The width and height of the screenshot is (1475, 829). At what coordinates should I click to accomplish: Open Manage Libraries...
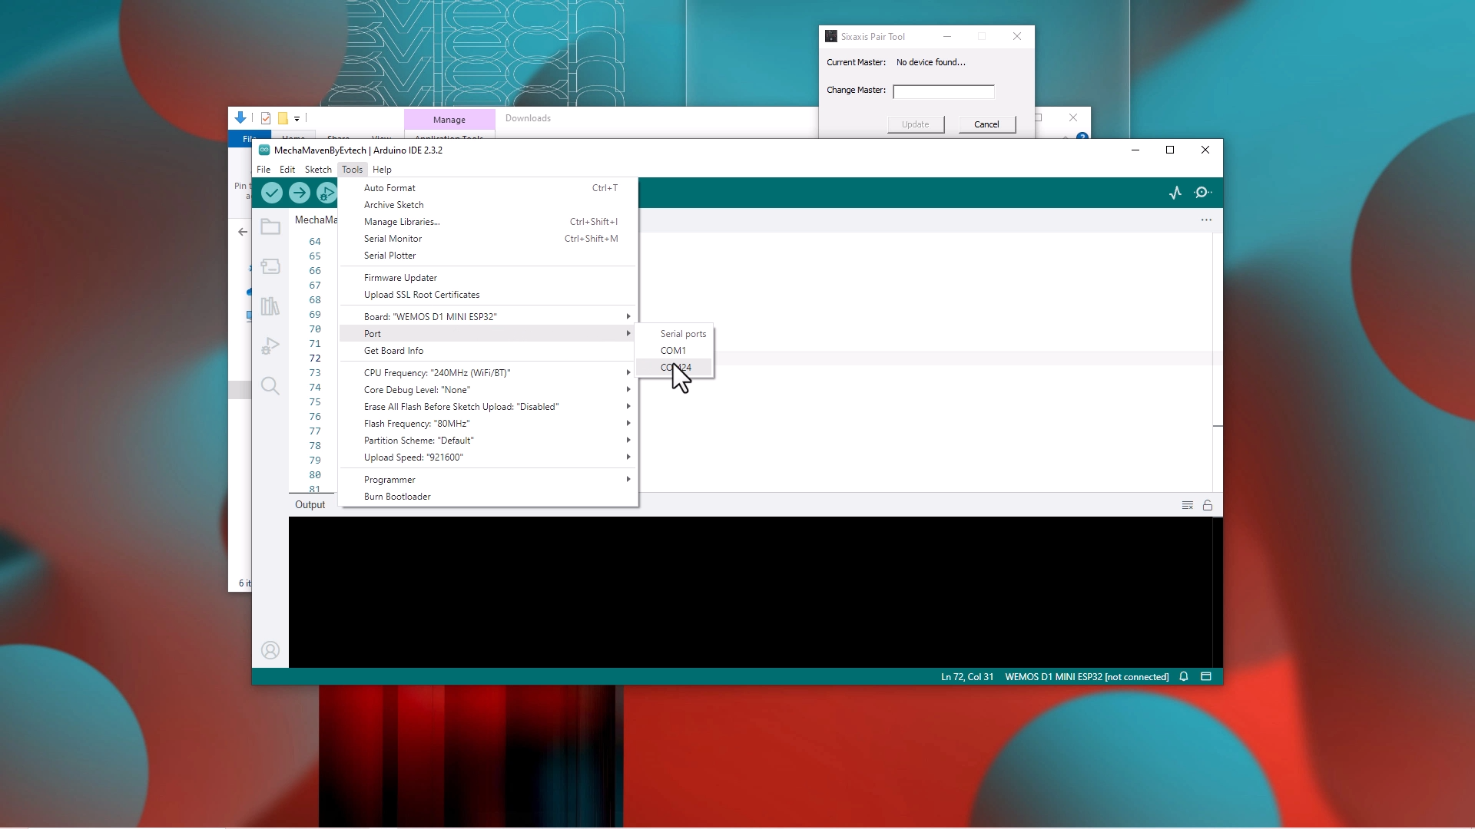[x=489, y=222]
